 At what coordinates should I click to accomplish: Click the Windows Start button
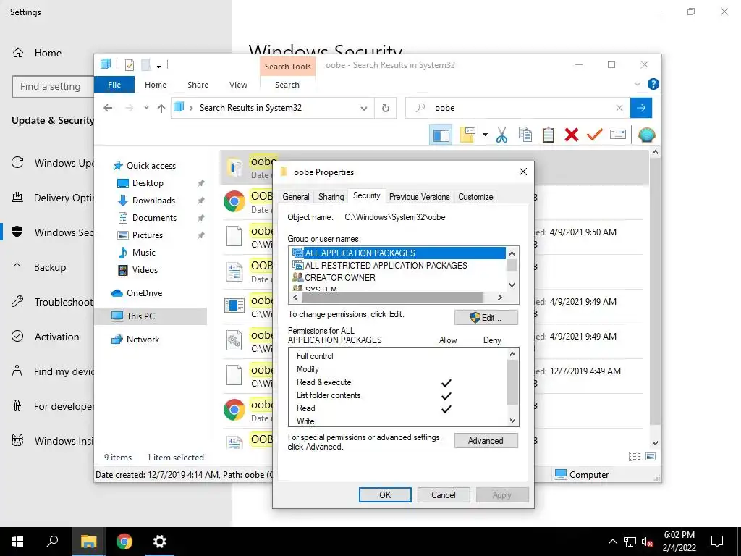[17, 542]
